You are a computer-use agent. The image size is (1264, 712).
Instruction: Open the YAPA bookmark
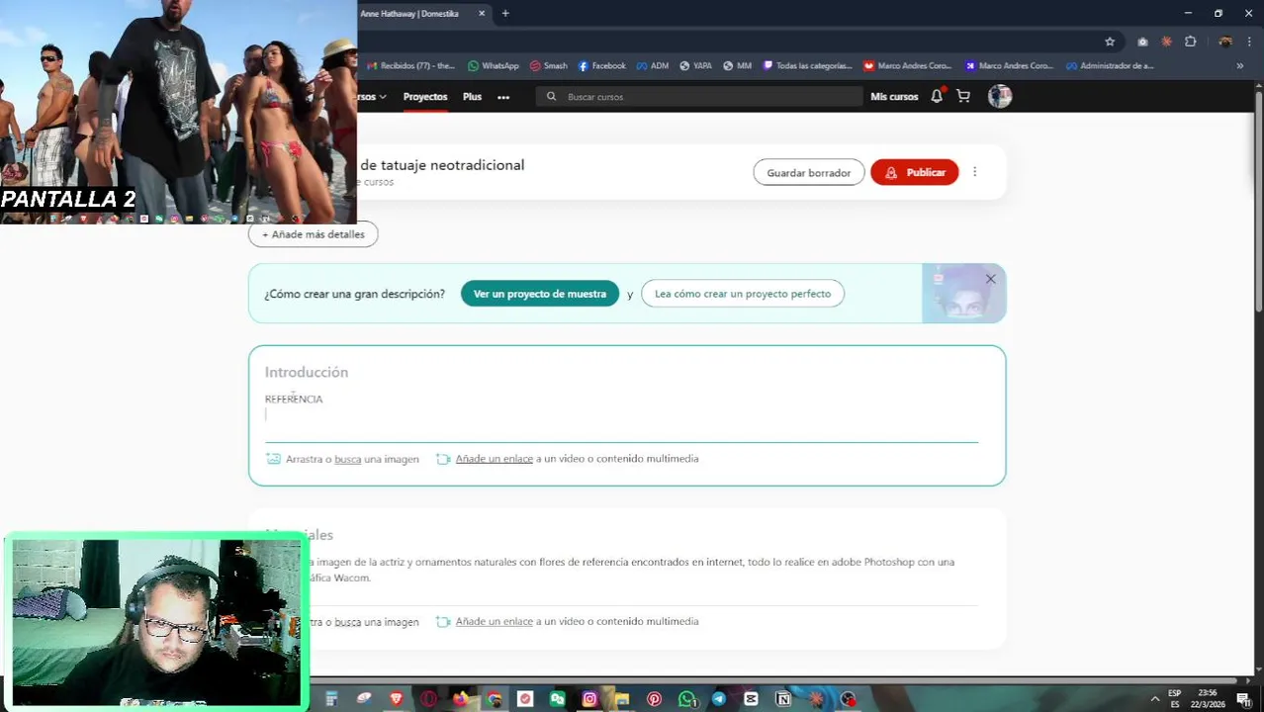point(695,66)
